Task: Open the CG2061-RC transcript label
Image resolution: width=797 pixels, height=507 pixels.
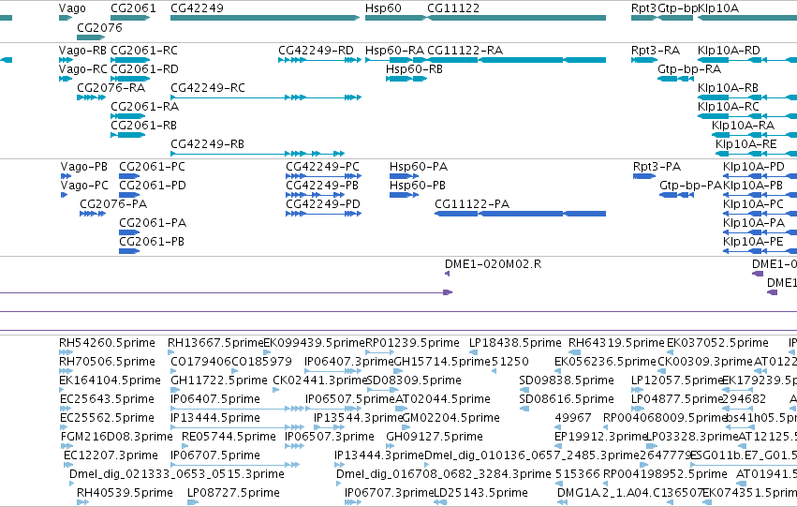Action: 144,51
